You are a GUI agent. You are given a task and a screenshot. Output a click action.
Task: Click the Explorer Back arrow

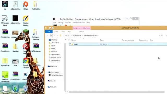click(47, 36)
